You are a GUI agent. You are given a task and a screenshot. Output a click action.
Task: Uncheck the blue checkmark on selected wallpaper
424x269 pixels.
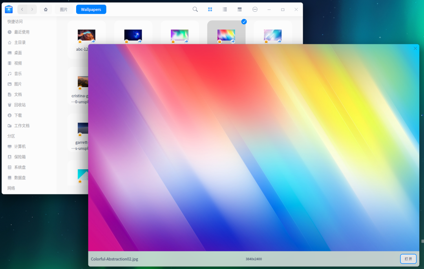click(244, 22)
